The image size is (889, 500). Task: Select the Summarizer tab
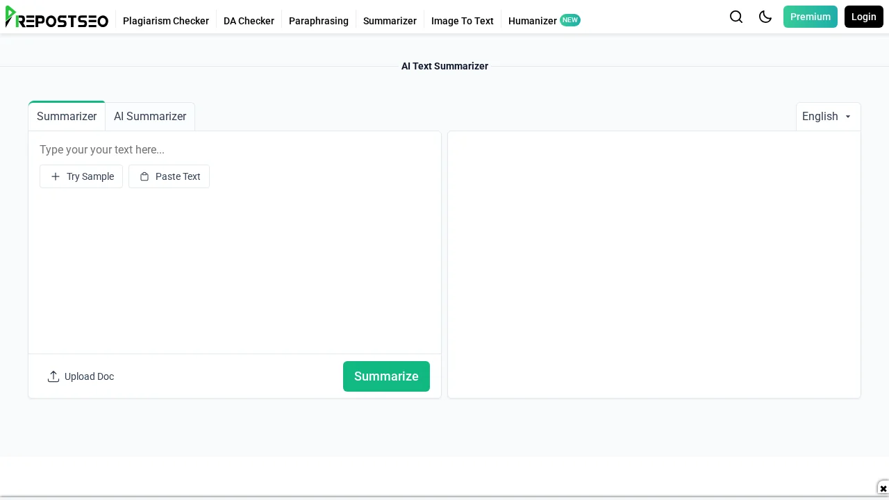67,116
